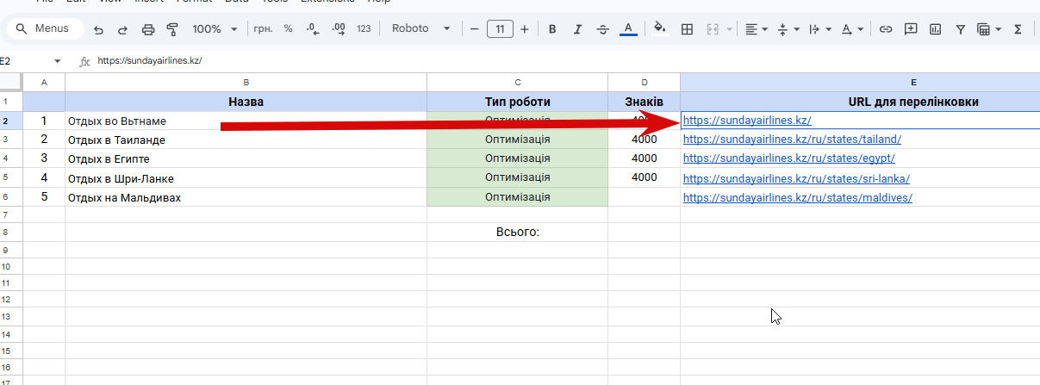The image size is (1040, 385).
Task: Click the Insert link icon
Action: (885, 28)
